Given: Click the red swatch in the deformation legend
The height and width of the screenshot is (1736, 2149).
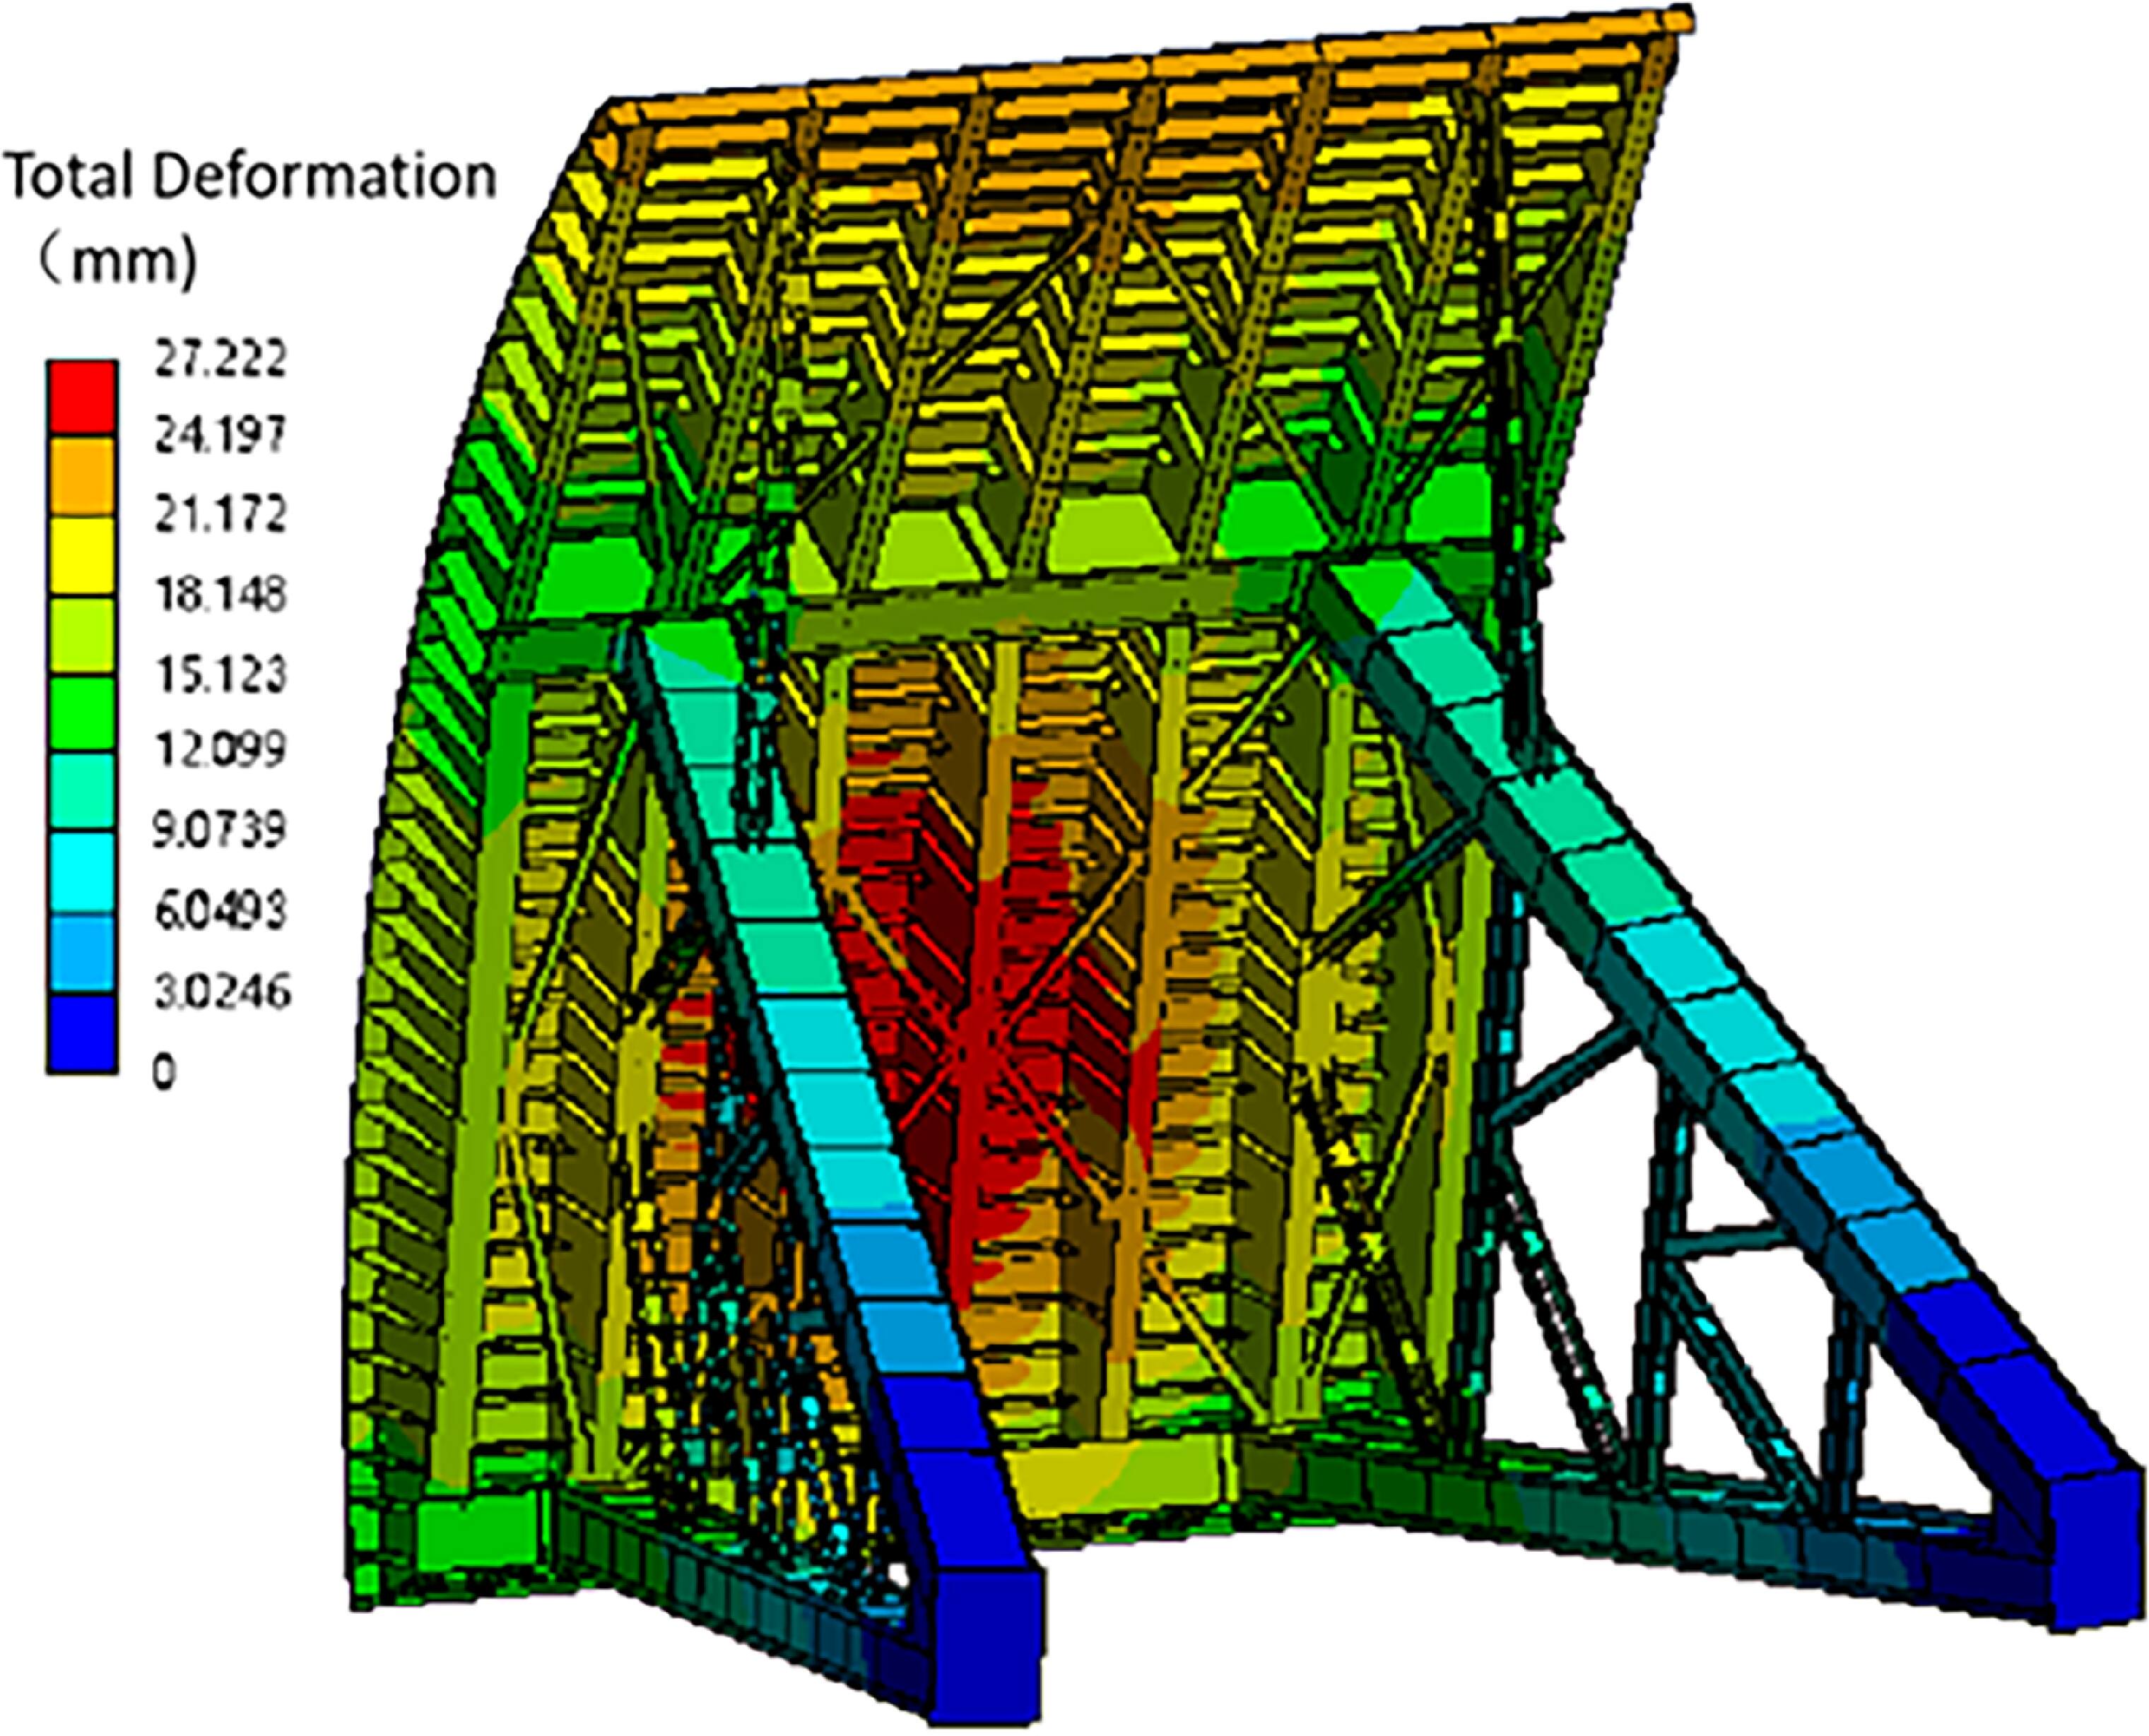Looking at the screenshot, I should [82, 397].
